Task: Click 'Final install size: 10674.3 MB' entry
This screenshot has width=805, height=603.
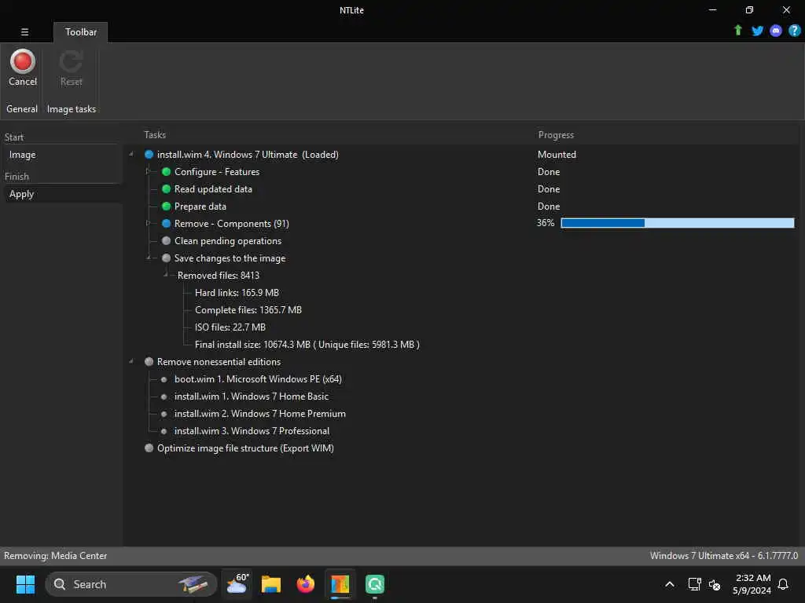Action: tap(307, 345)
